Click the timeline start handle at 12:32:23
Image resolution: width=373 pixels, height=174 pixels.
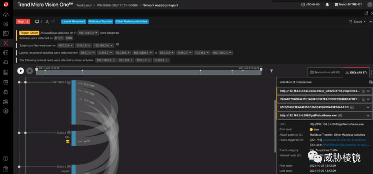[x=36, y=69]
